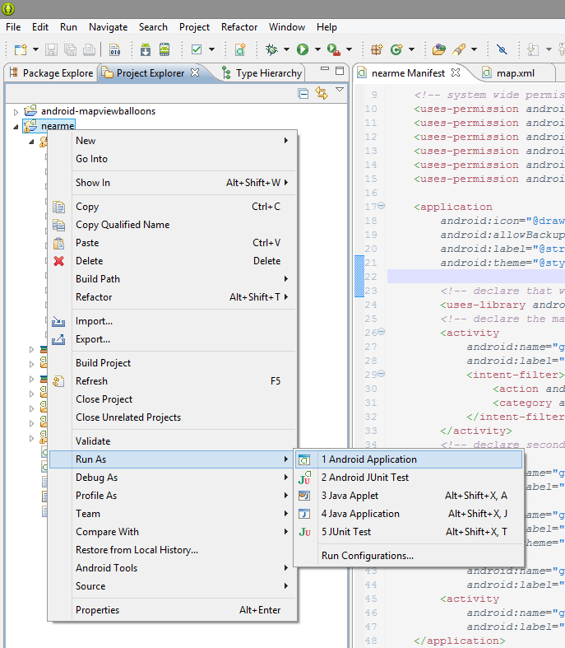Viewport: 565px width, 648px height.
Task: Click the Save toolbar icon
Action: [51, 50]
